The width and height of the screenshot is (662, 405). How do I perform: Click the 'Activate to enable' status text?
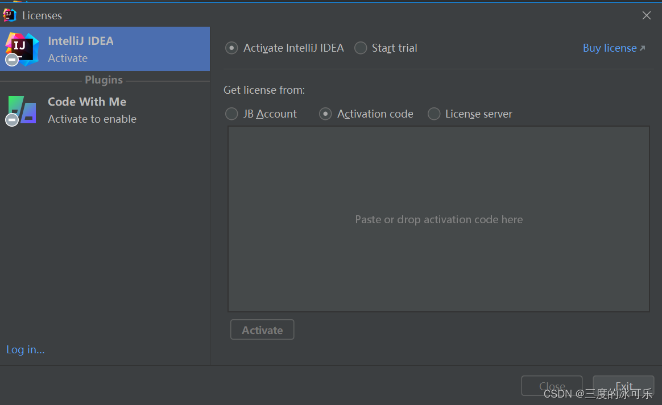coord(92,119)
